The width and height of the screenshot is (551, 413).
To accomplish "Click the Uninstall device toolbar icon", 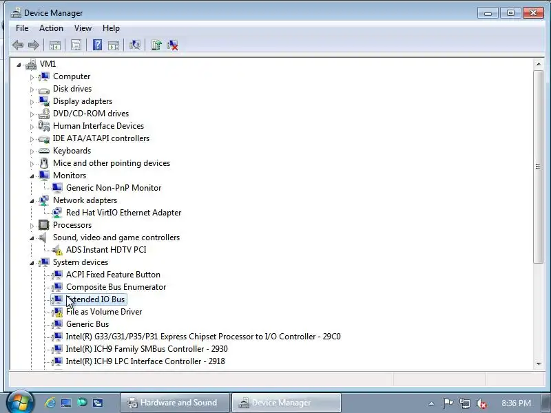I will (173, 45).
